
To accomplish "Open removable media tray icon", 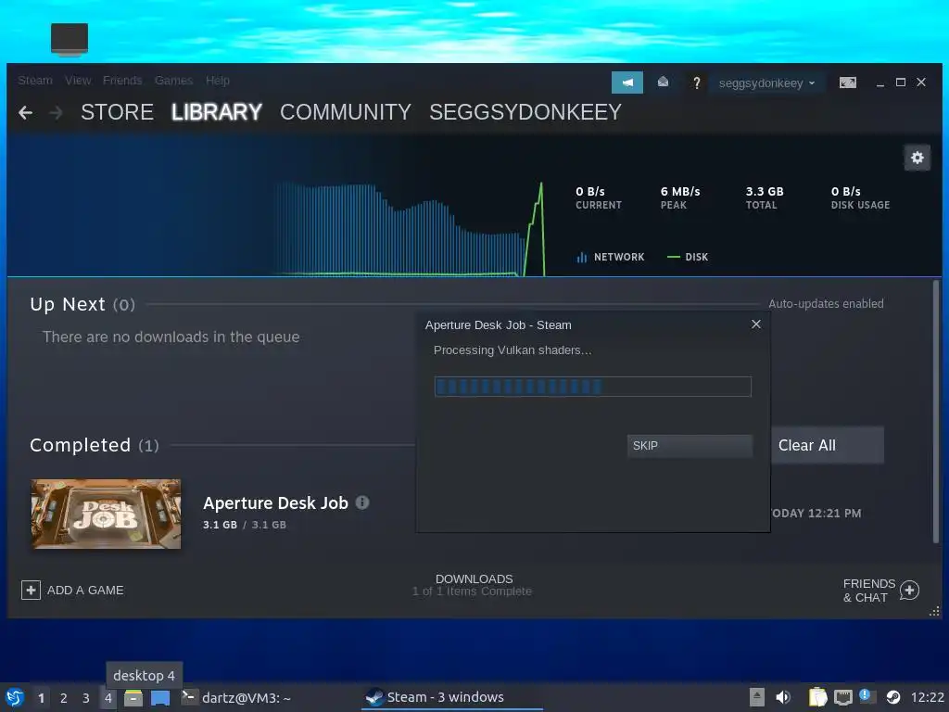I will [x=756, y=697].
